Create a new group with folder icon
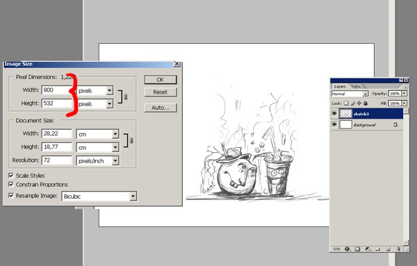 coord(377,249)
